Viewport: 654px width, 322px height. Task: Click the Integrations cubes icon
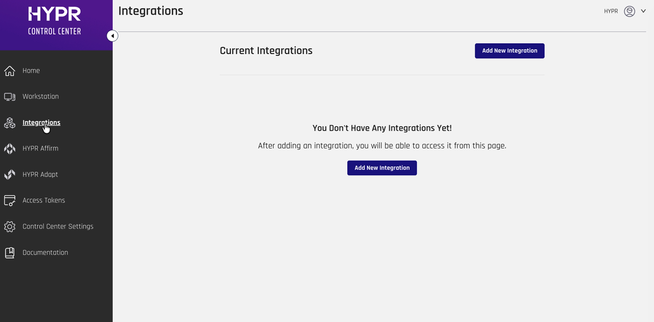pyautogui.click(x=9, y=123)
